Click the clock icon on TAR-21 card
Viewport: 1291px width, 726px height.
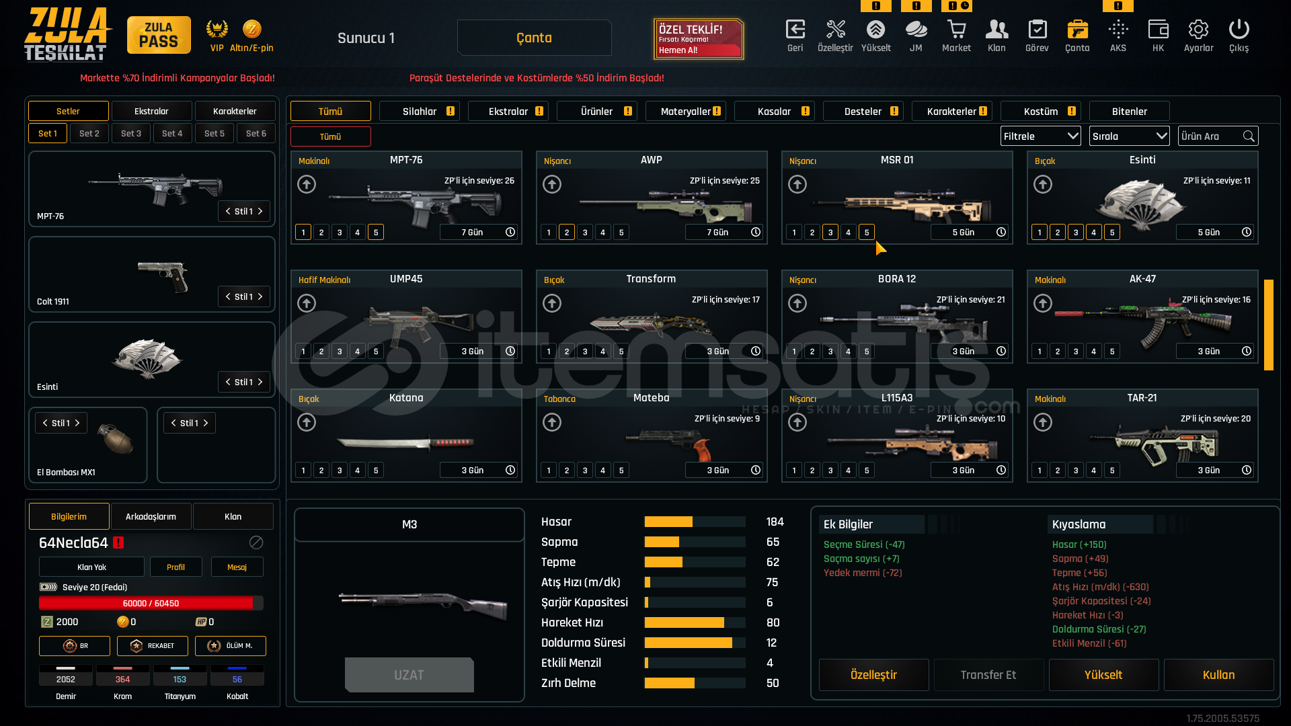[1247, 470]
